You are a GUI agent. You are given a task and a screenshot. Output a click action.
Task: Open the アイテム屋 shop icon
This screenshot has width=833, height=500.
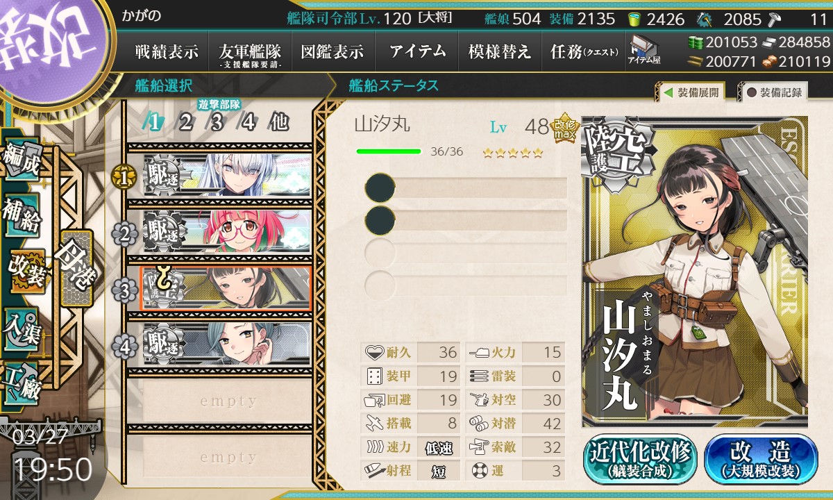(x=643, y=50)
